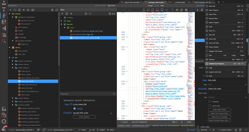Click Publish in the bottom bar
249x132 pixels.
101,130
